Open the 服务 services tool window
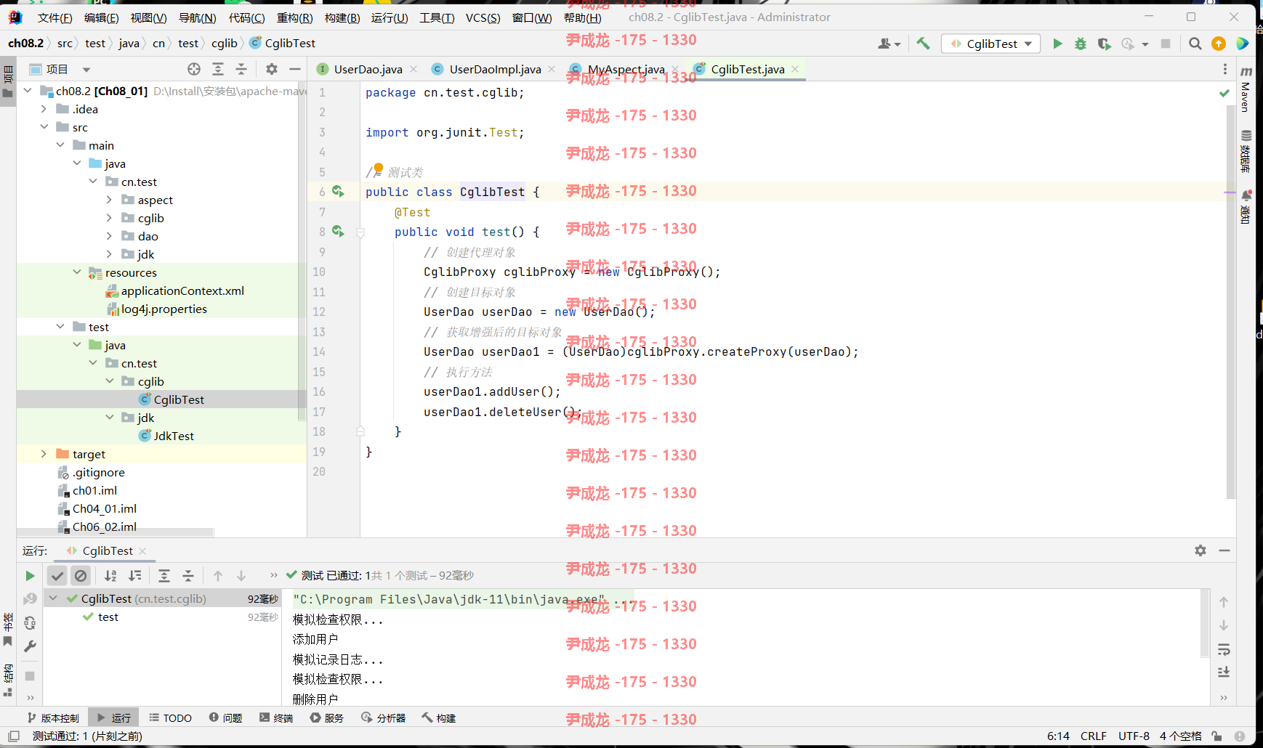Image resolution: width=1263 pixels, height=748 pixels. [x=327, y=717]
